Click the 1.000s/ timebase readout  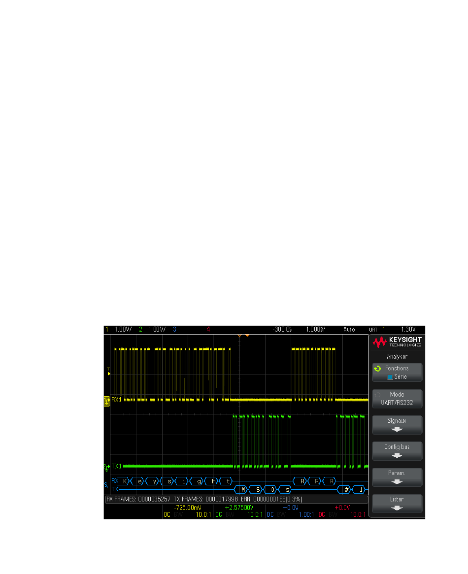[316, 329]
